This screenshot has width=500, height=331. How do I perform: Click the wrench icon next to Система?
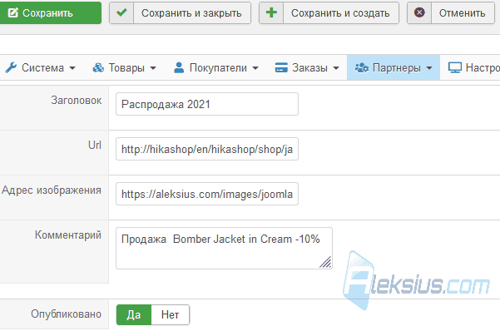coord(11,67)
